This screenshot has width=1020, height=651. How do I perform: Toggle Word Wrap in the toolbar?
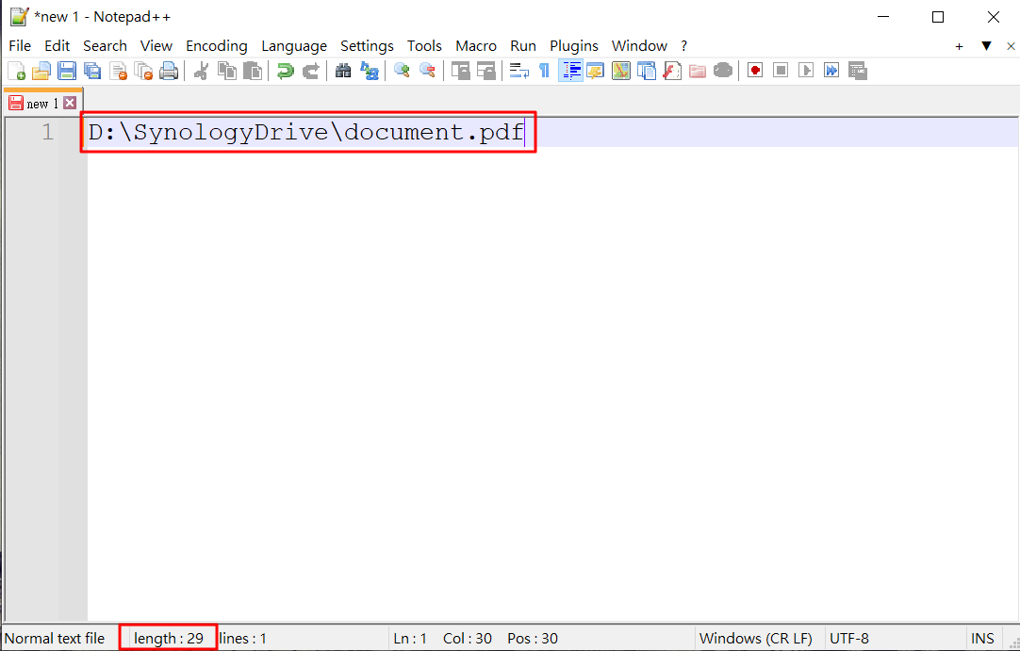519,71
